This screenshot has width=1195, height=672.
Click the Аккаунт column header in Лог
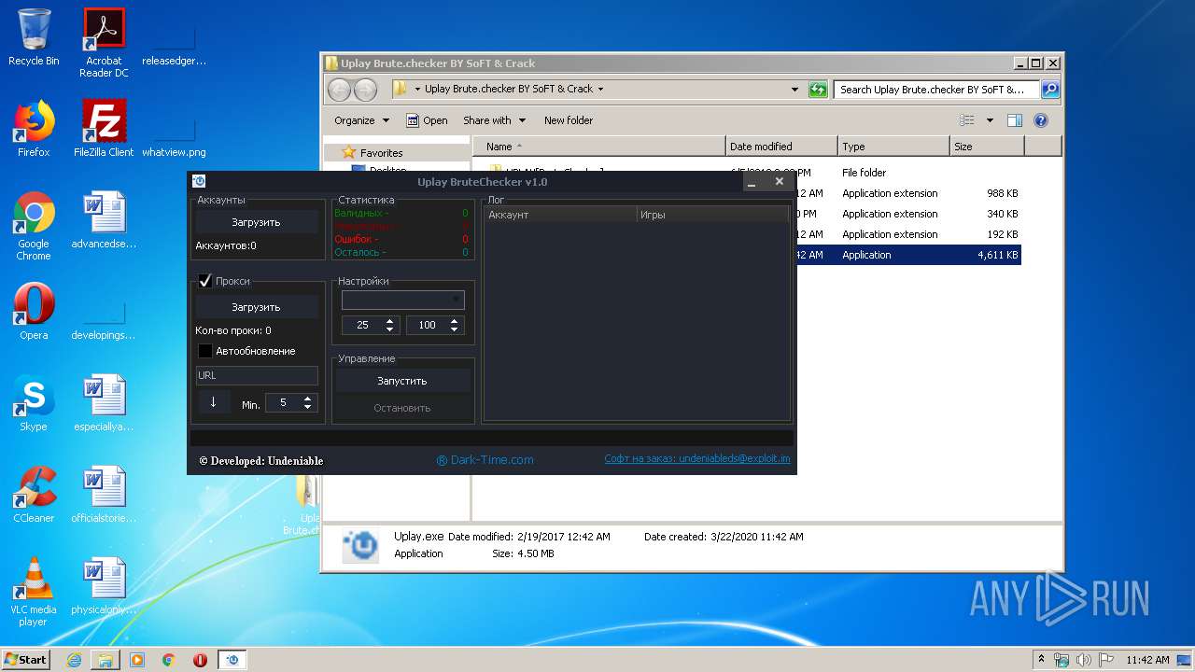[560, 215]
